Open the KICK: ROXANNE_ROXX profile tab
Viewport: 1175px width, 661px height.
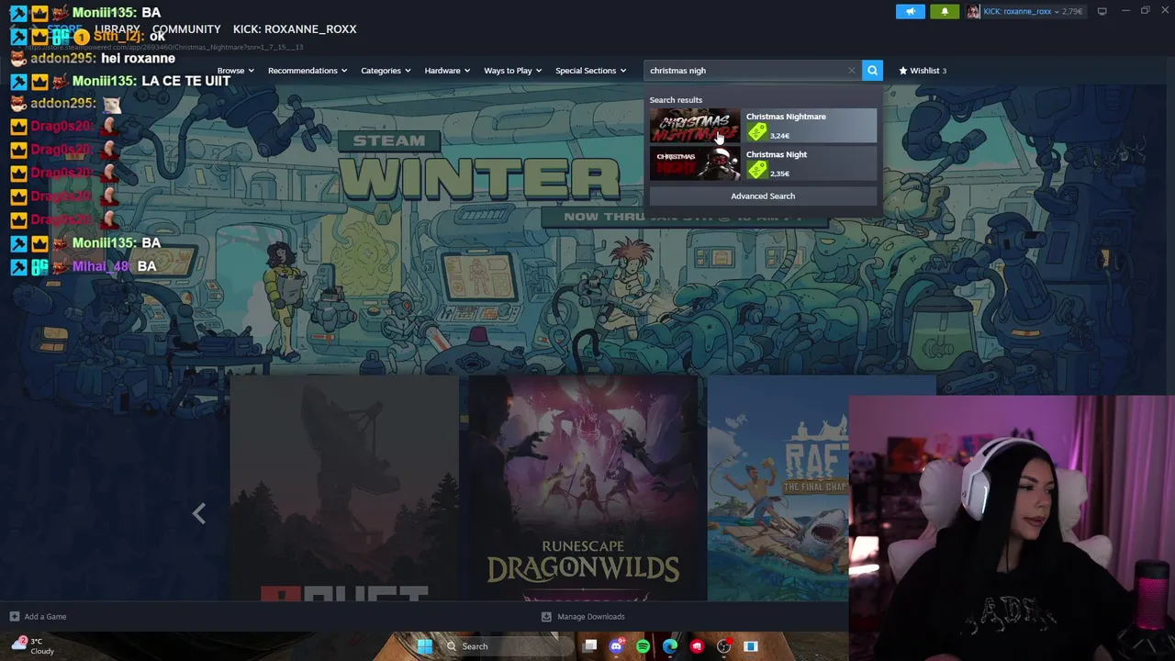click(x=295, y=29)
